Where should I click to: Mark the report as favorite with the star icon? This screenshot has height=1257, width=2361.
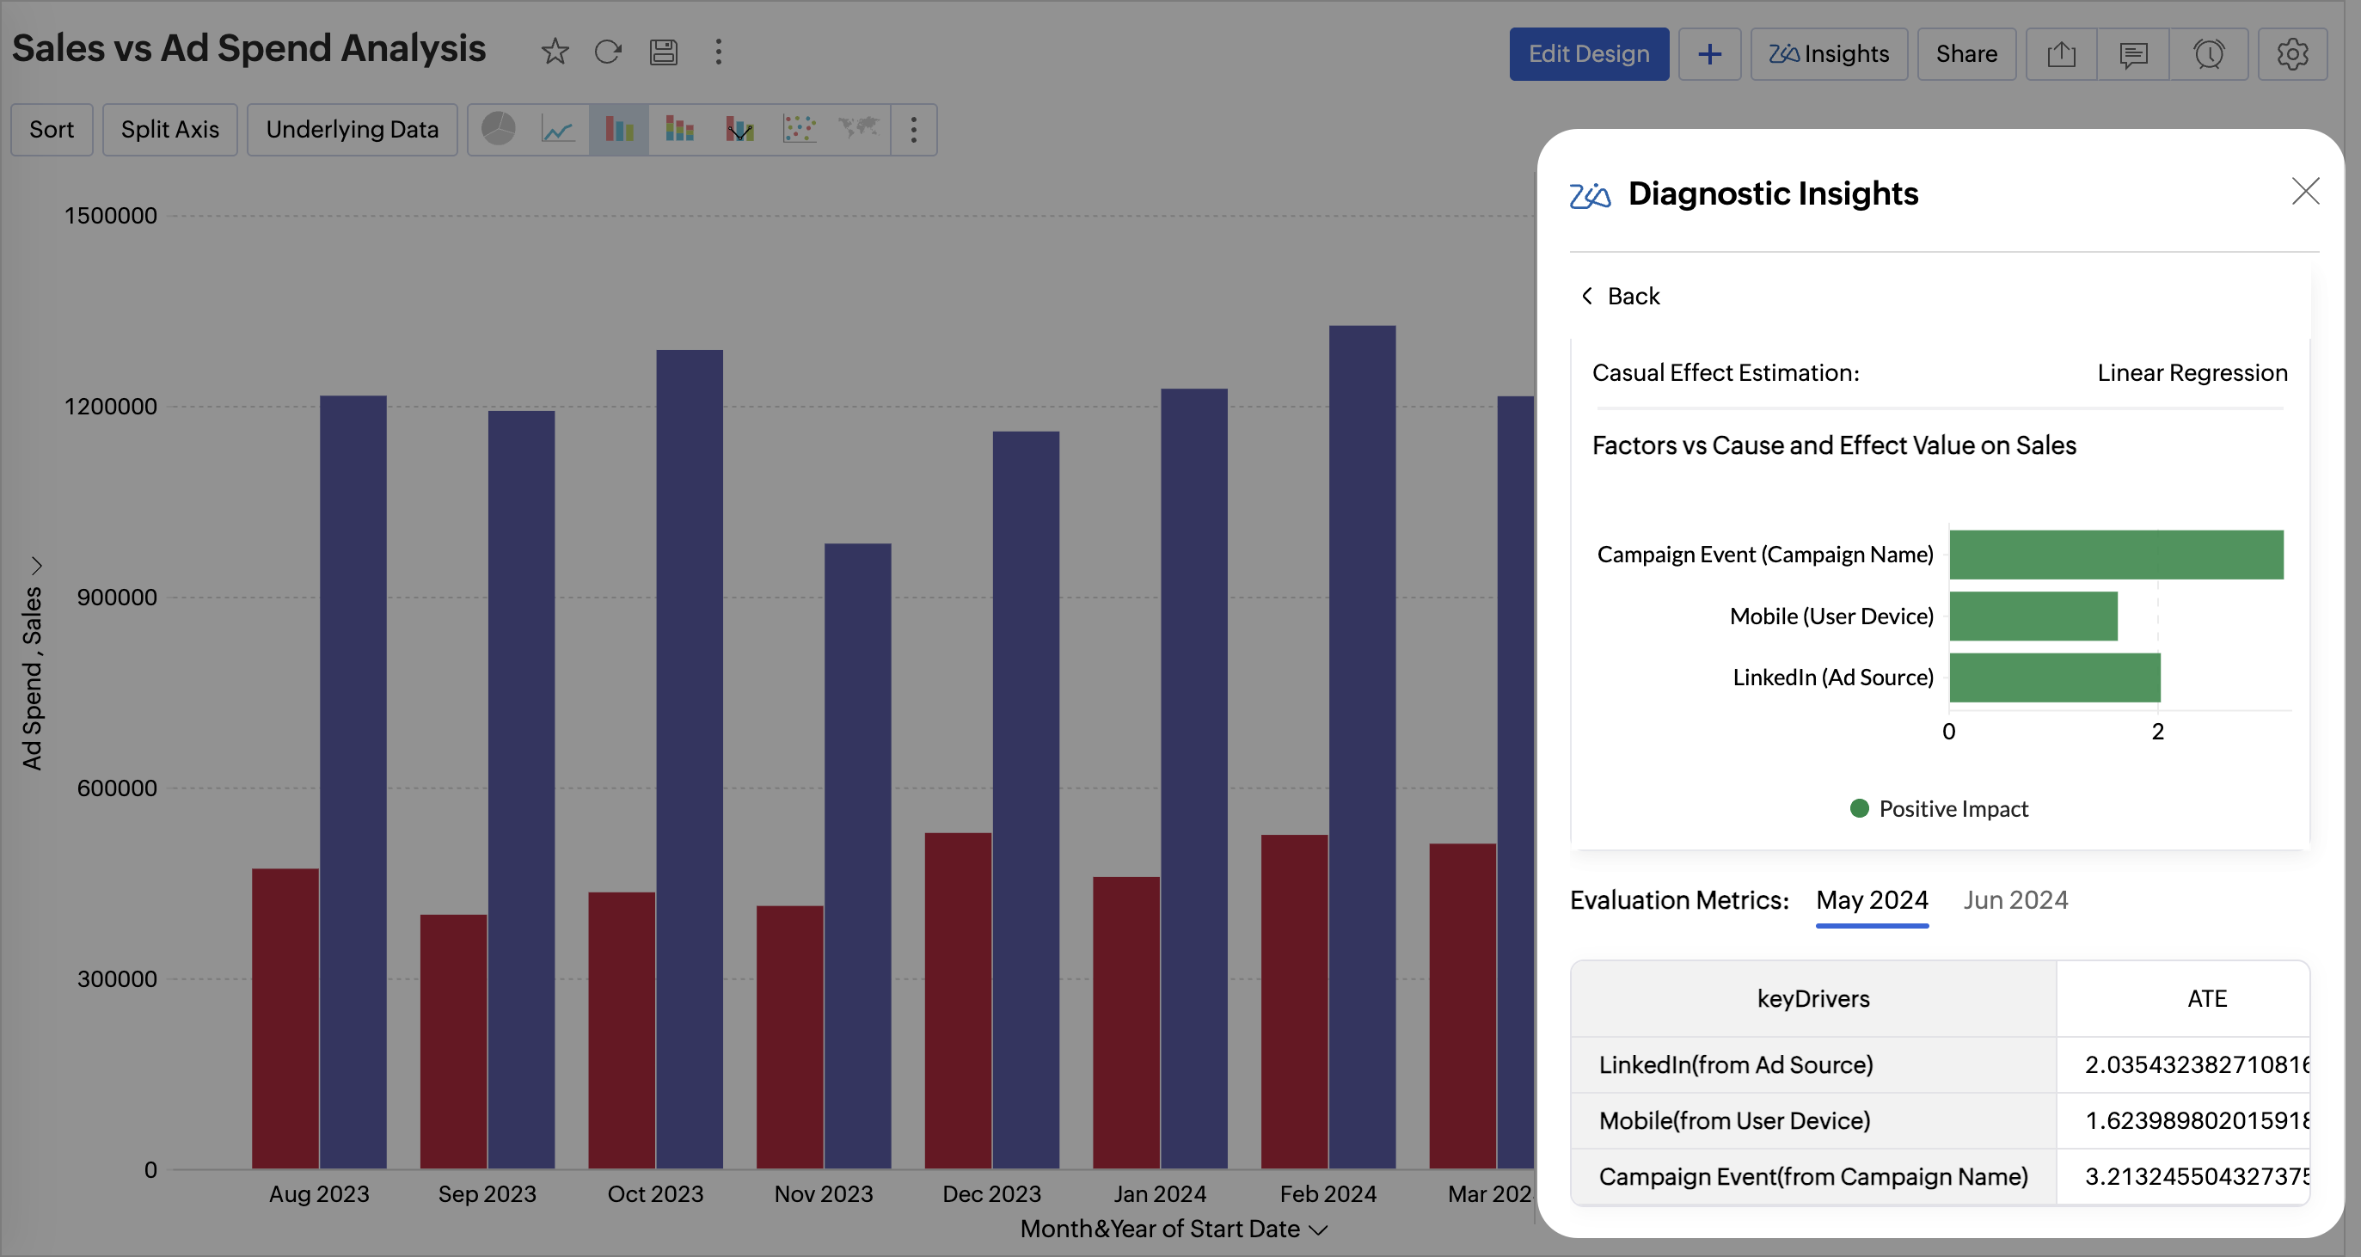coord(555,52)
